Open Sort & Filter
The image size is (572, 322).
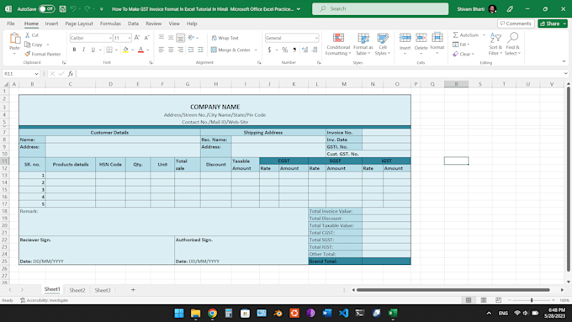coord(495,44)
